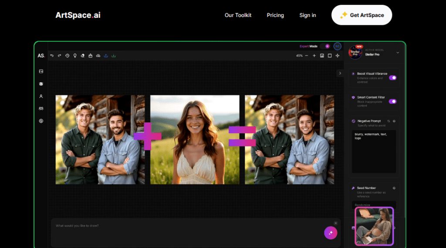Expand the Active Model Stellar Pro dropdown
Viewport: 446px width, 248px height.
[398, 53]
